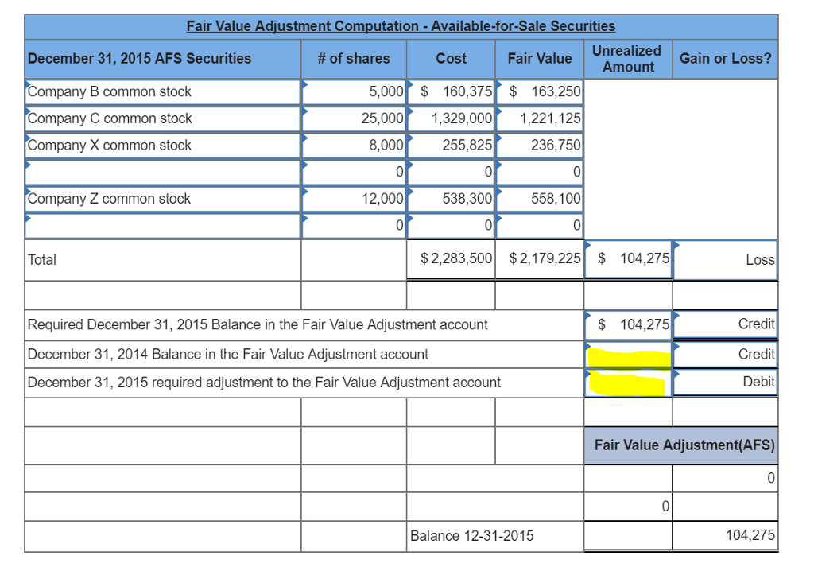Click the Total row label

click(42, 260)
